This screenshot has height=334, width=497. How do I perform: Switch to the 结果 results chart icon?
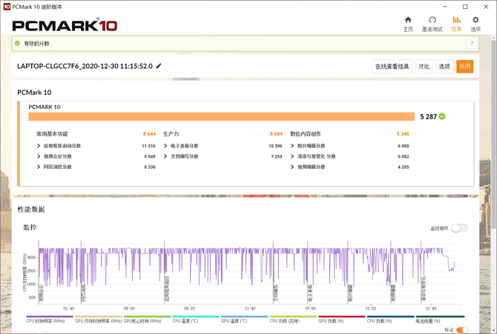click(456, 20)
